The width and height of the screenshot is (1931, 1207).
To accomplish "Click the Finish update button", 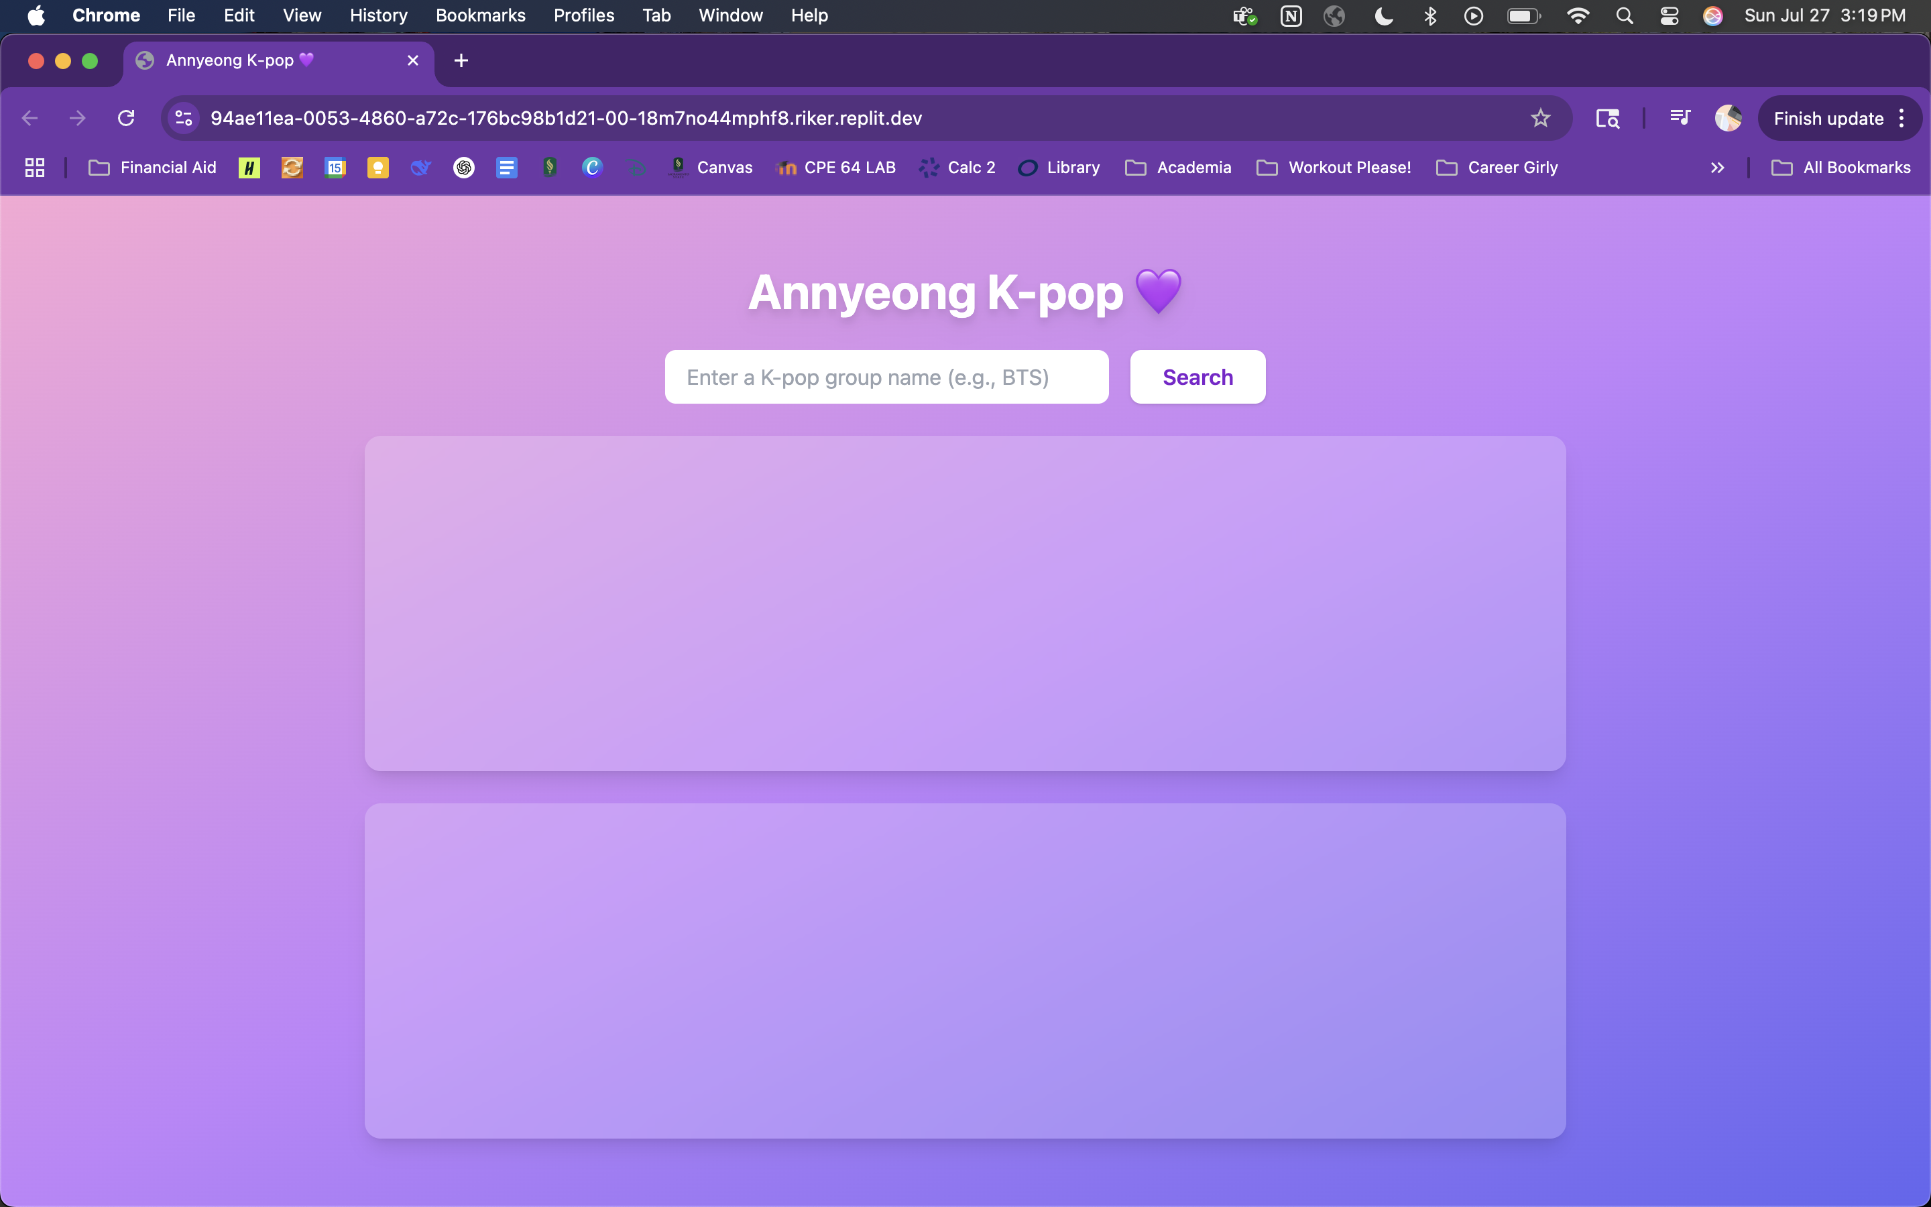I will pyautogui.click(x=1827, y=118).
